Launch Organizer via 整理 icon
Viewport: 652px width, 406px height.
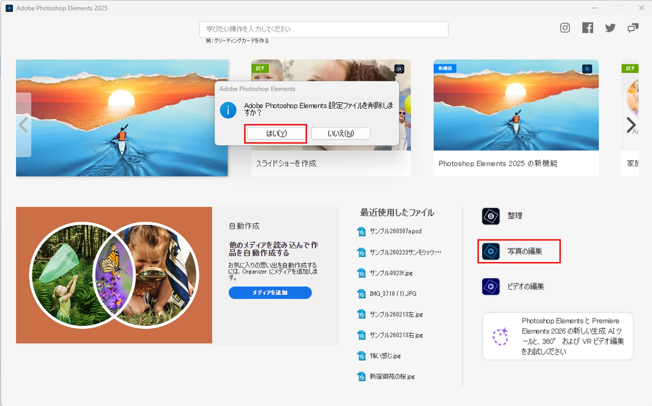tap(491, 216)
